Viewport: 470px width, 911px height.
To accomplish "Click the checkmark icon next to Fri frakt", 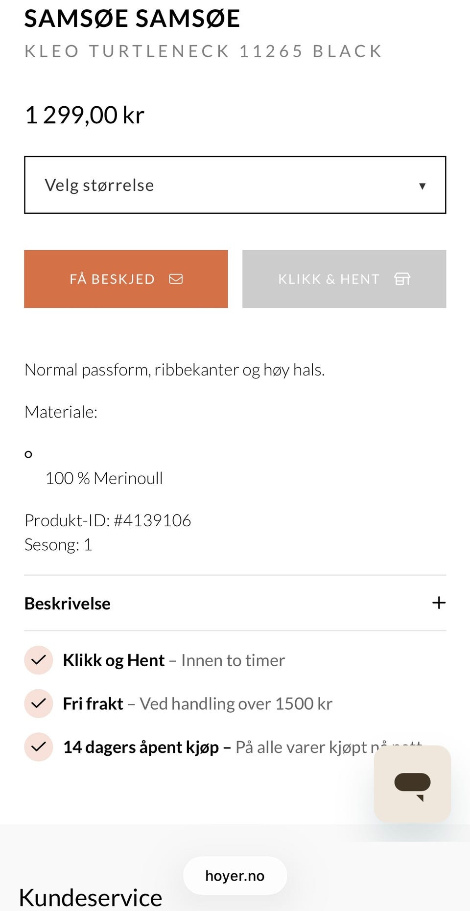I will pos(38,703).
